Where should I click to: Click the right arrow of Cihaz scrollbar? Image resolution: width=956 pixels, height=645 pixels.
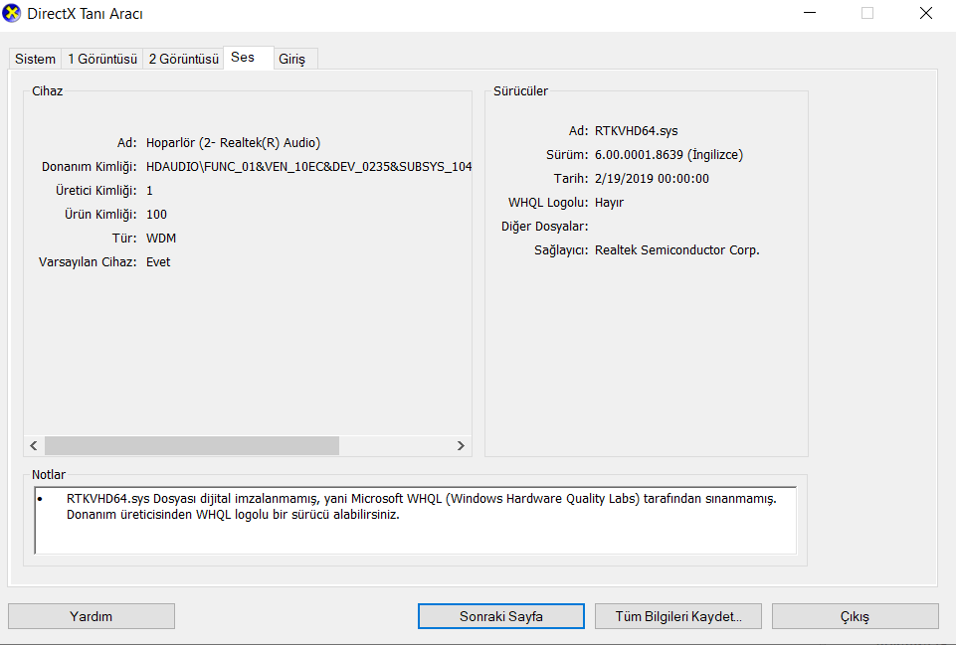pyautogui.click(x=461, y=446)
